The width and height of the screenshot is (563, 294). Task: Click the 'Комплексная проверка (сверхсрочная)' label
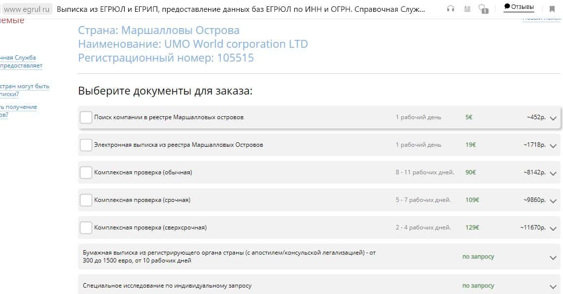click(x=150, y=228)
